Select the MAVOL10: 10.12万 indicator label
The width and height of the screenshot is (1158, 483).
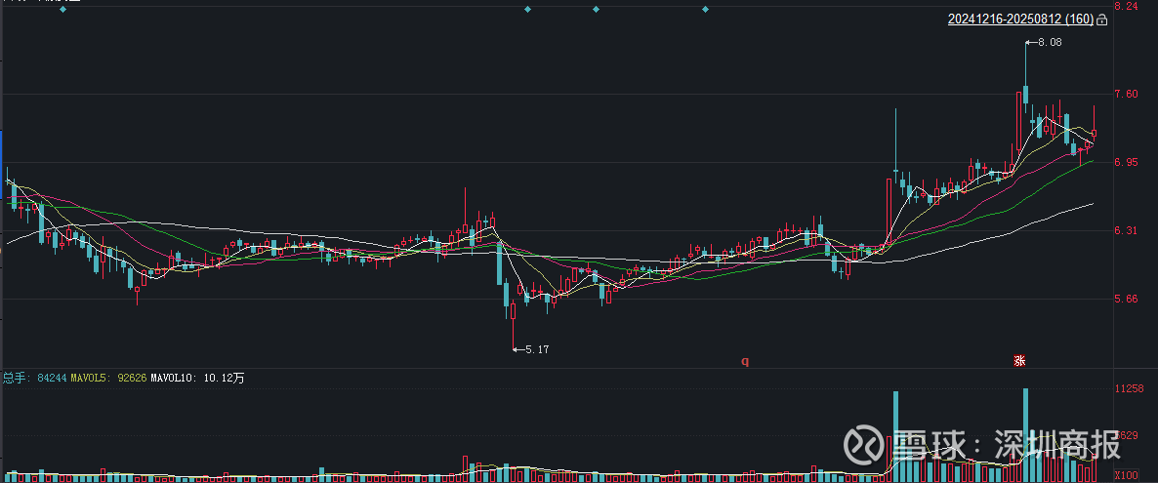pos(197,378)
